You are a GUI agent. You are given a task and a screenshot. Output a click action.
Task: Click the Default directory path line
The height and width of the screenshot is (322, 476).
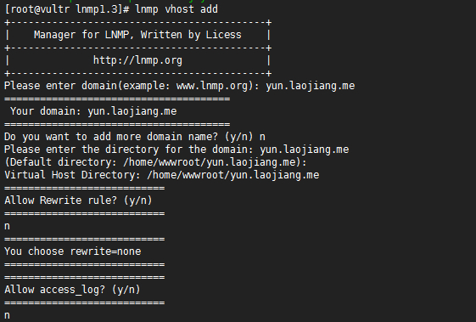coord(156,162)
